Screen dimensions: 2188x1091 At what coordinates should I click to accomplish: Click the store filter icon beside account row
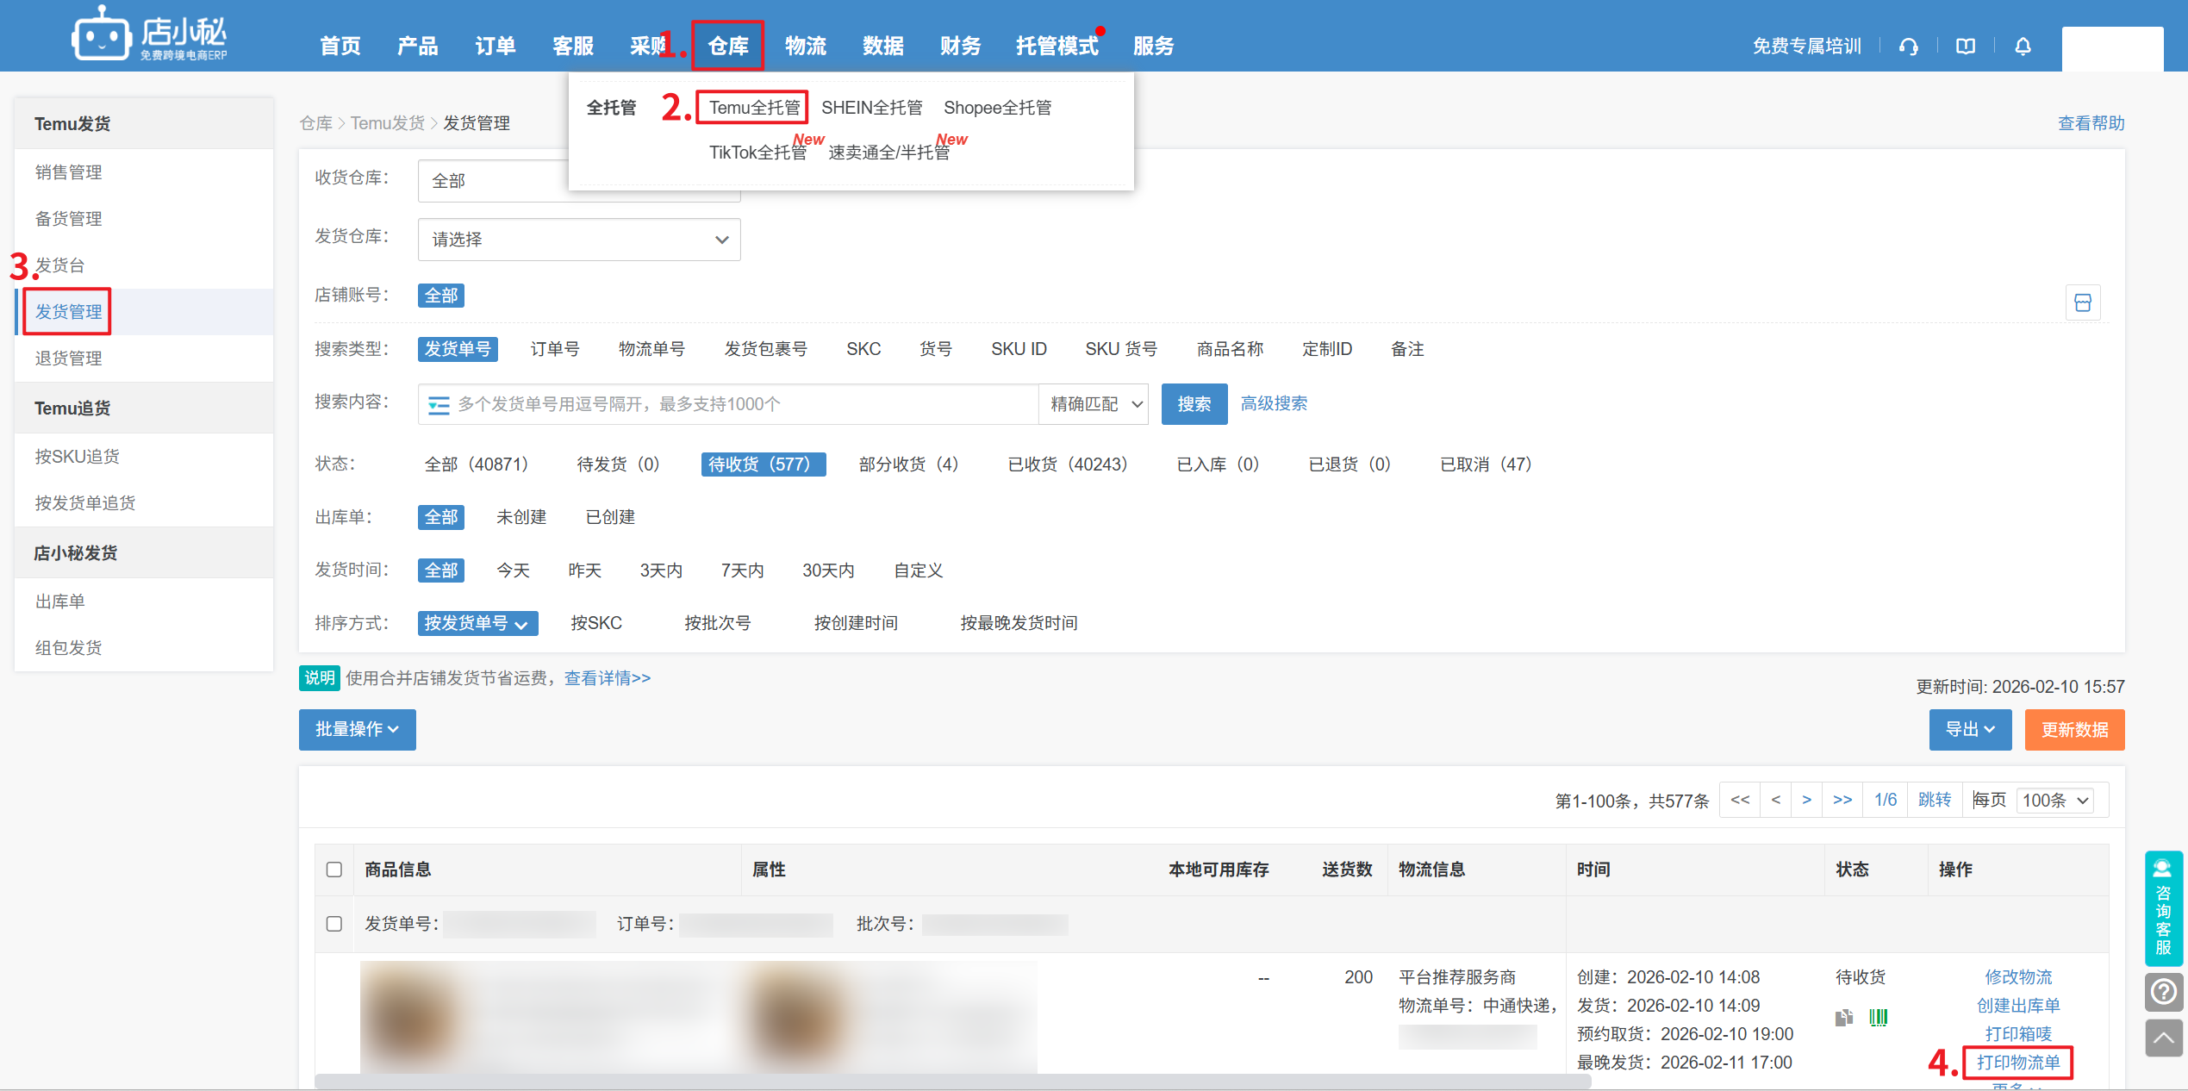pos(2082,303)
